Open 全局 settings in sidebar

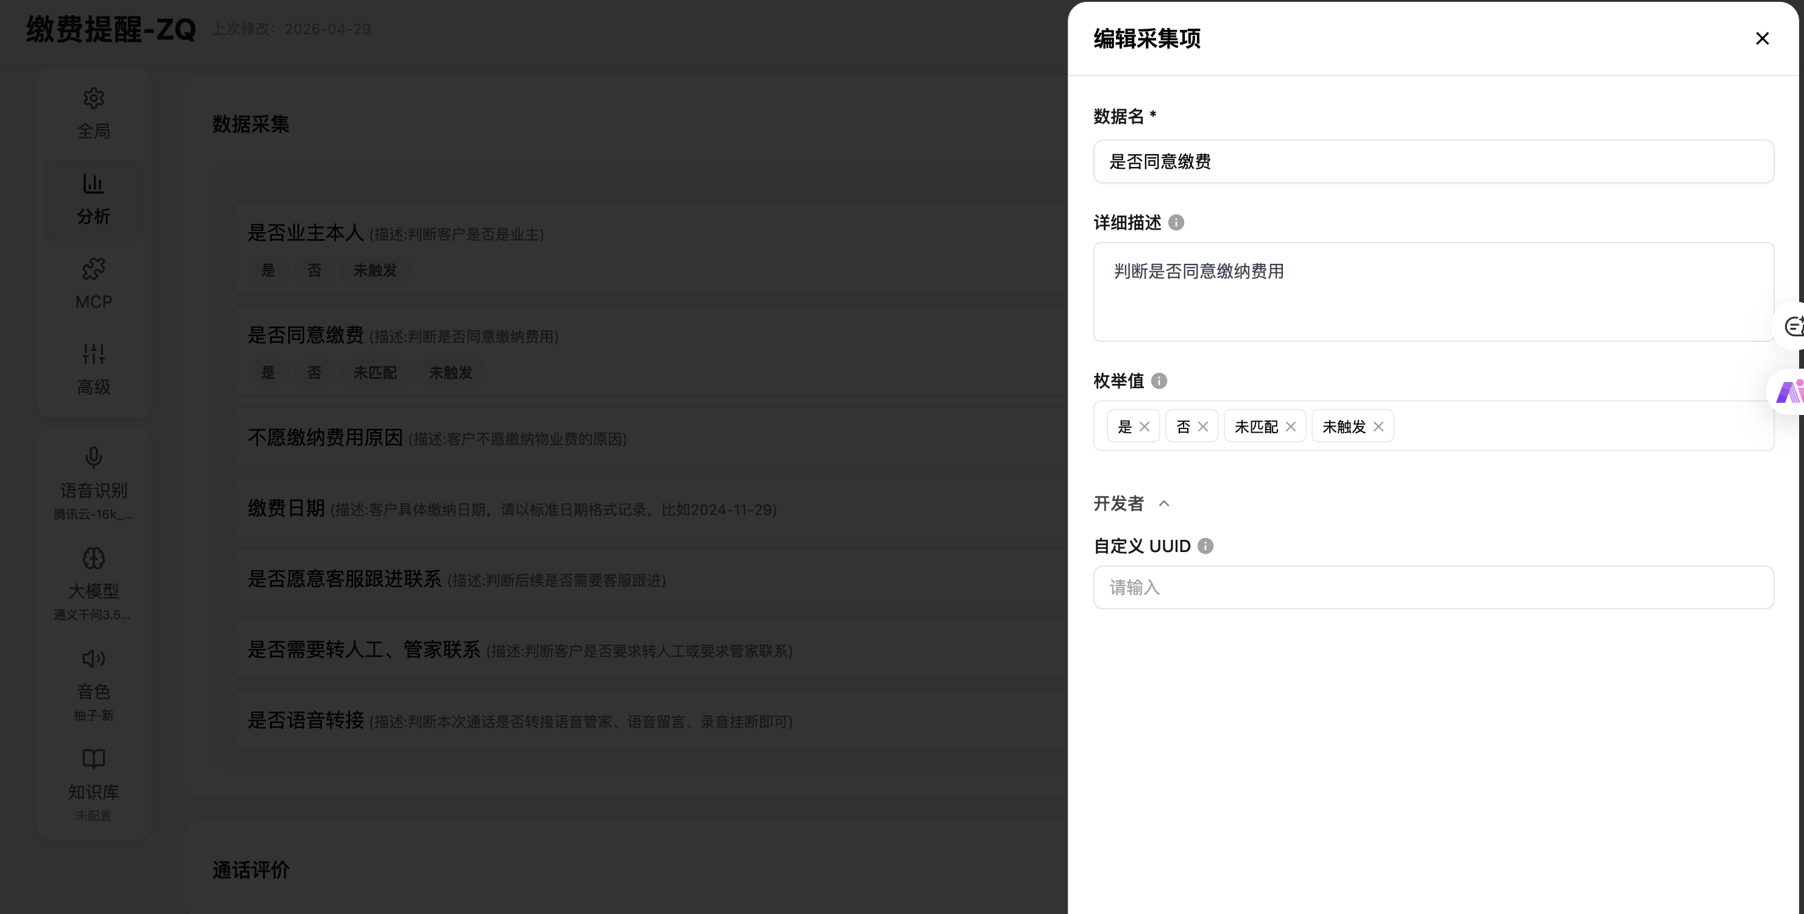[94, 113]
